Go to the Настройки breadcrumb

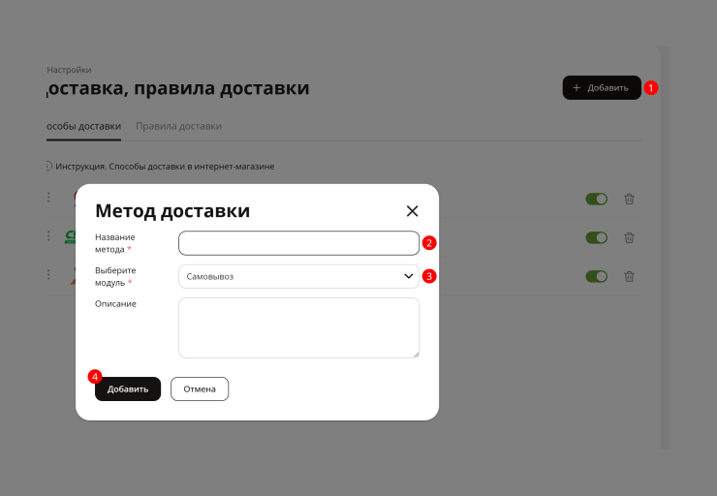69,70
